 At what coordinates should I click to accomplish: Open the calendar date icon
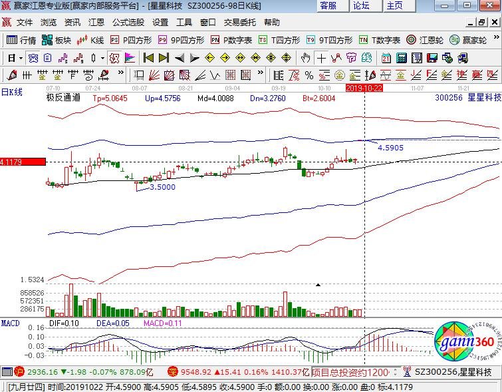[386, 59]
